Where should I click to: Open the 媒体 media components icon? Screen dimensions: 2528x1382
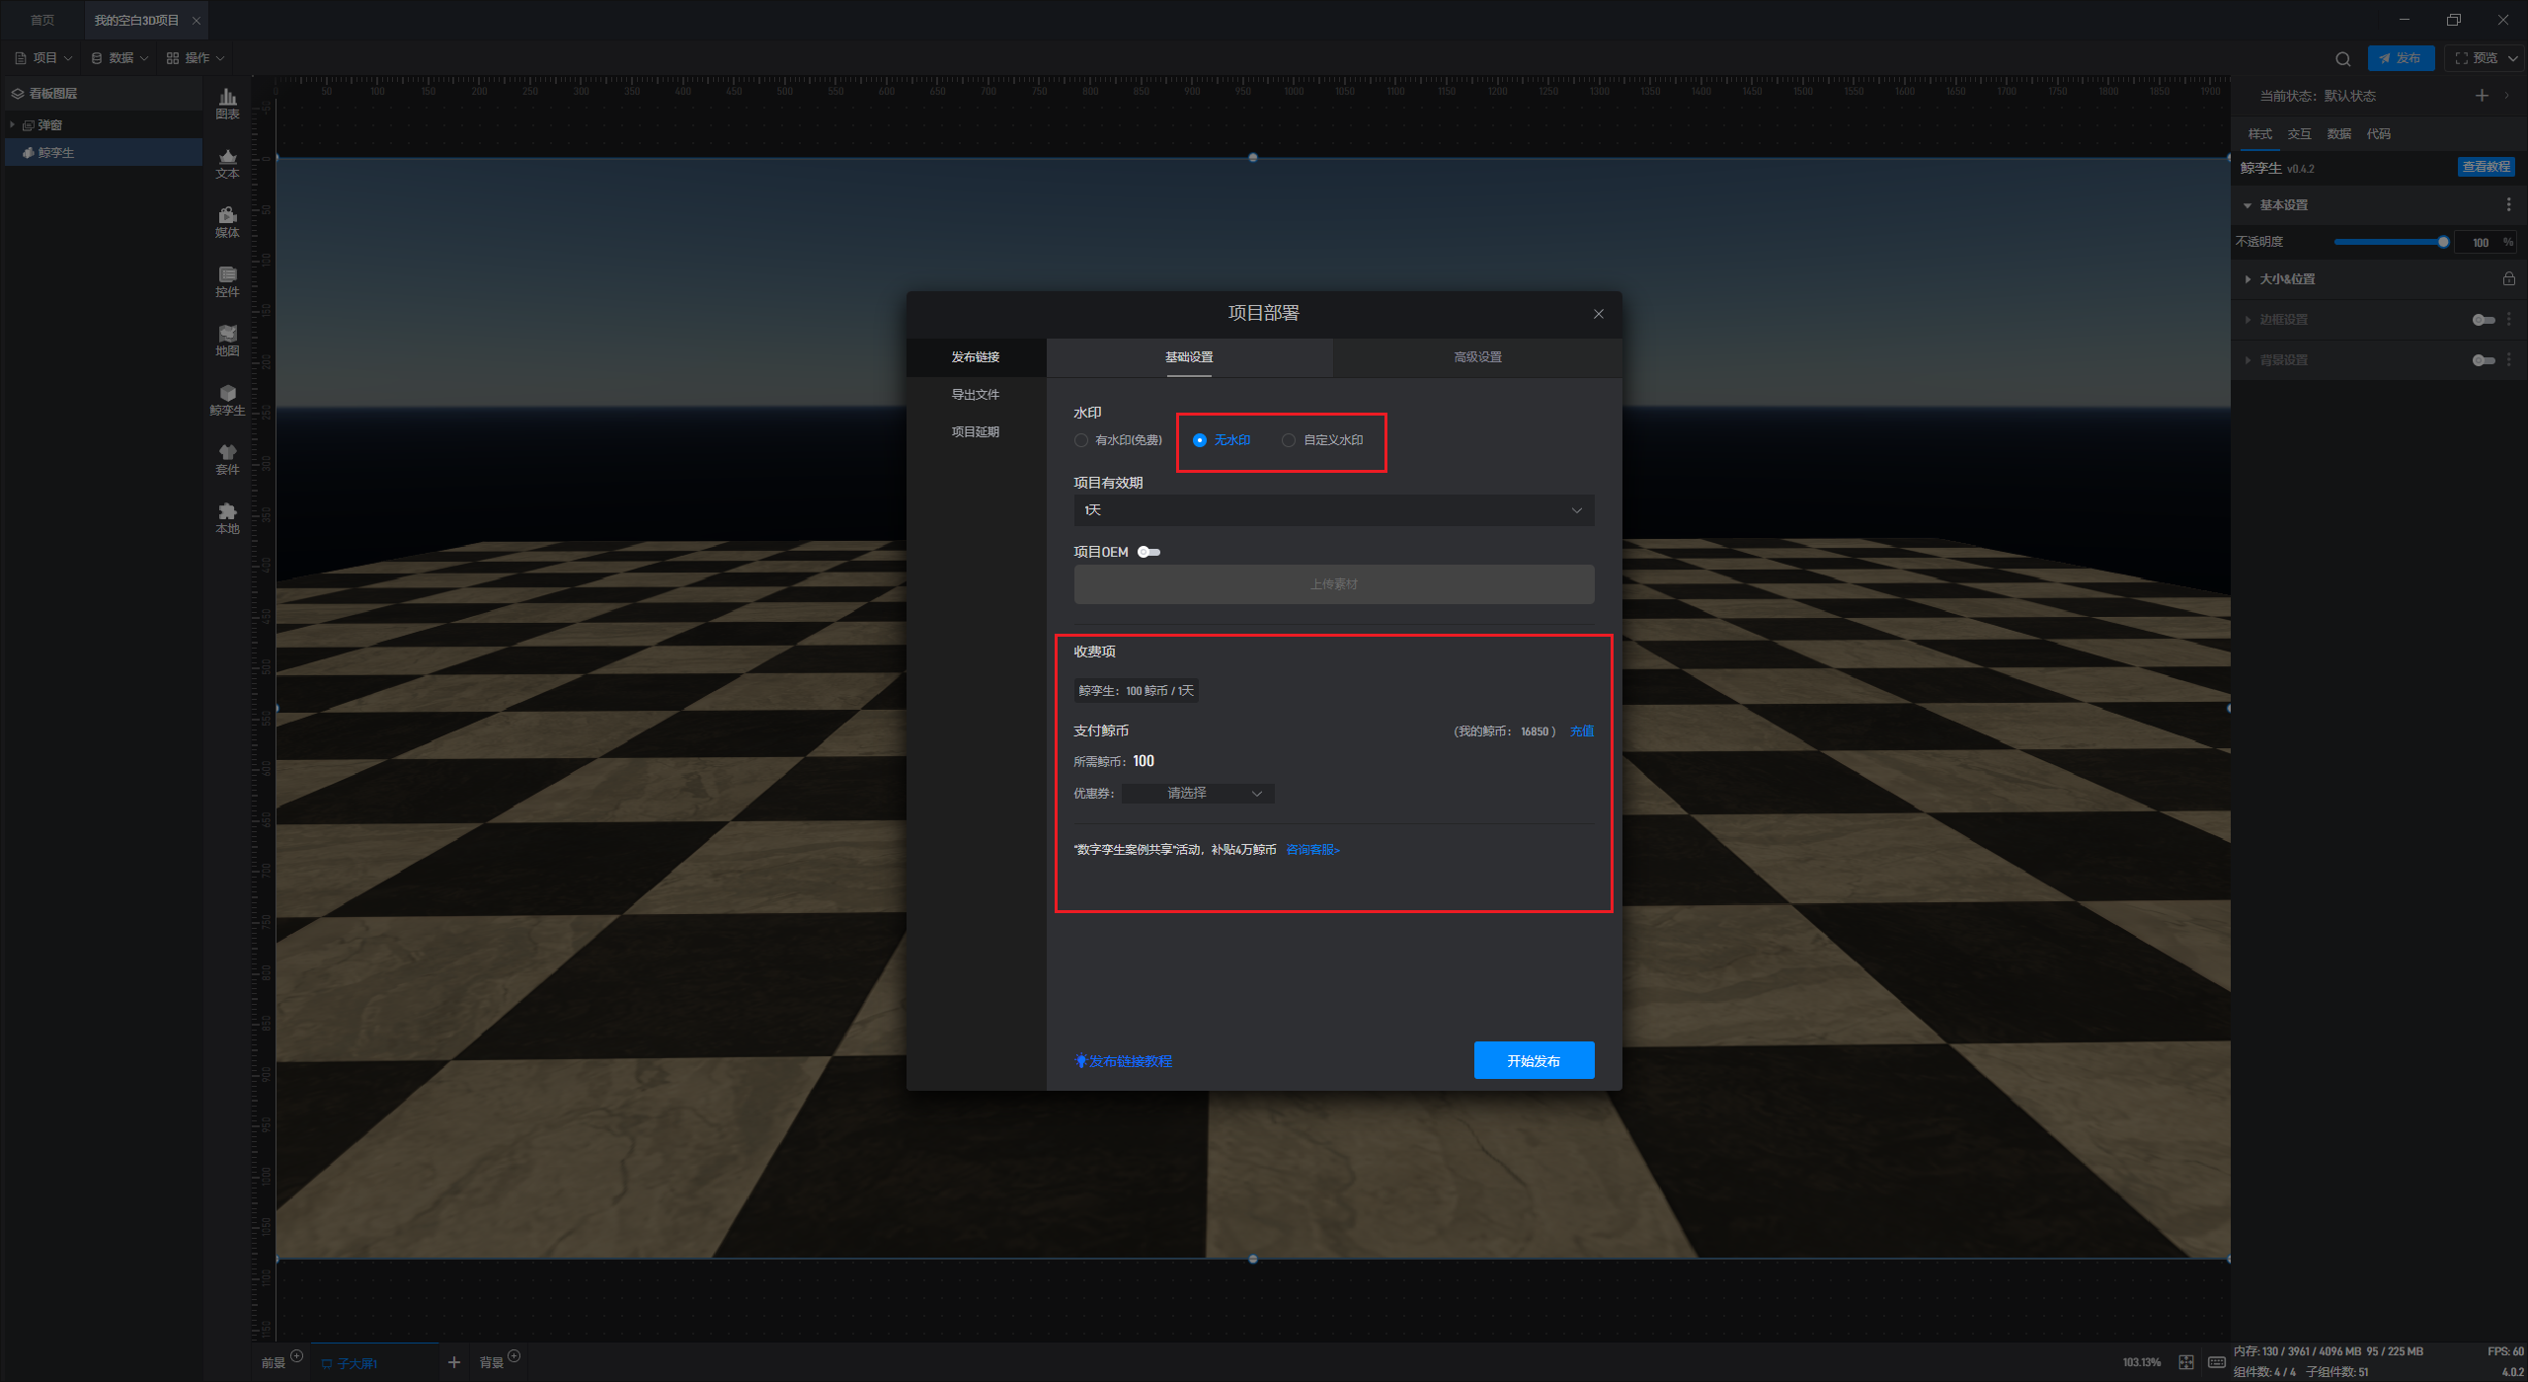pyautogui.click(x=227, y=221)
